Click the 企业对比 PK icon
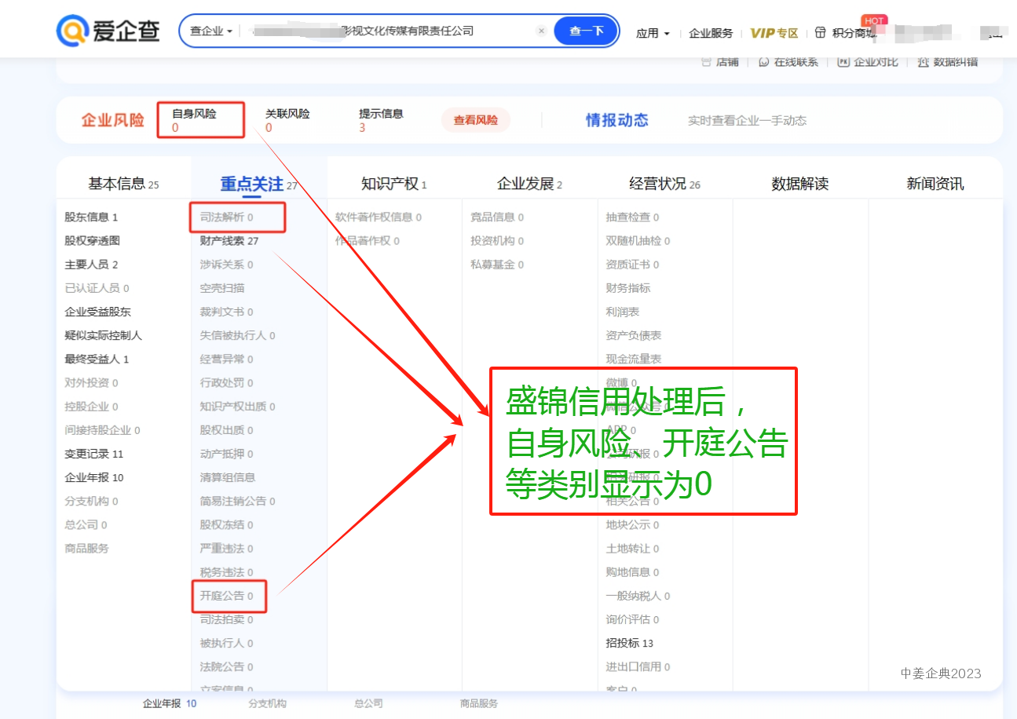 click(x=843, y=62)
